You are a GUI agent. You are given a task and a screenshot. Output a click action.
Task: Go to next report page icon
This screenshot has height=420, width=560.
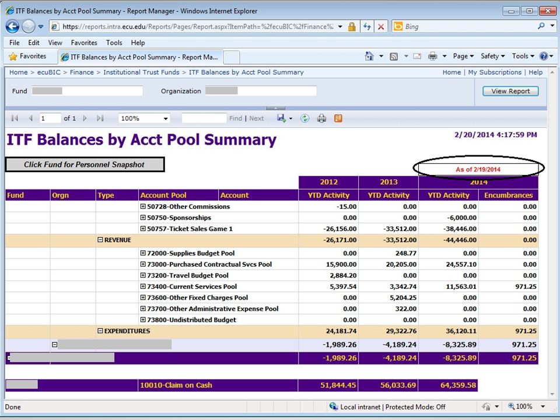[x=85, y=118]
